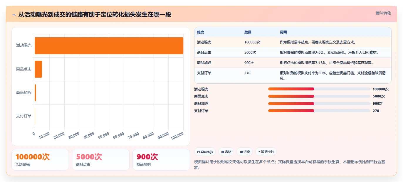Click the 商品加购 y-axis label on the chart
This screenshot has height=182, width=403.
(x=24, y=93)
